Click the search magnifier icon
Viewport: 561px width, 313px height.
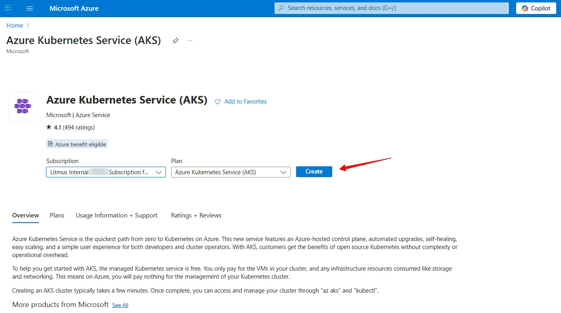(x=281, y=8)
